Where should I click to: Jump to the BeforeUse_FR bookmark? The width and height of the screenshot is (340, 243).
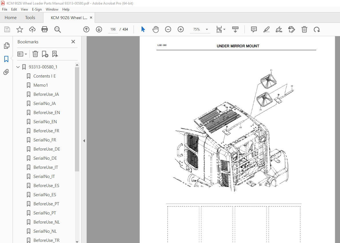[46, 131]
